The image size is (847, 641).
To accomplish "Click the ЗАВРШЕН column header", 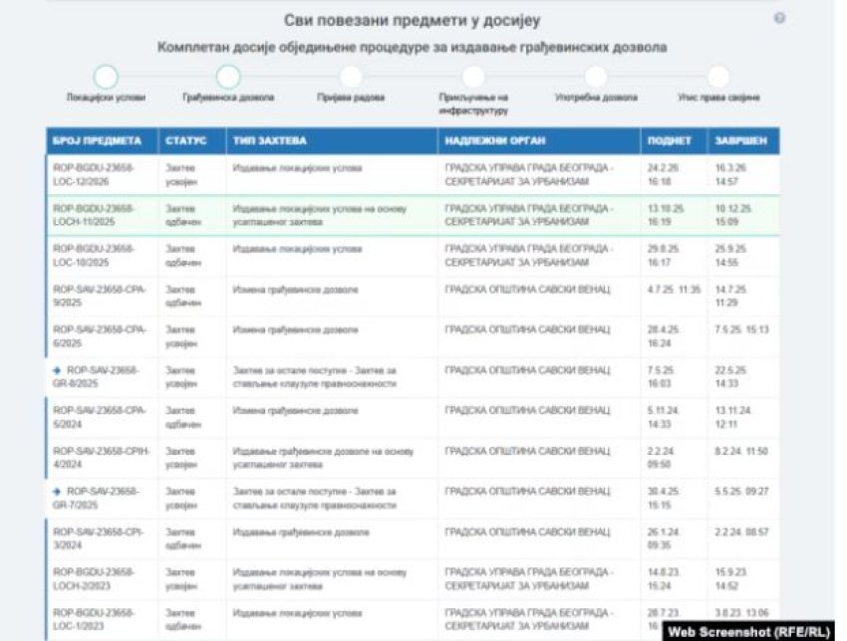I will (x=740, y=141).
